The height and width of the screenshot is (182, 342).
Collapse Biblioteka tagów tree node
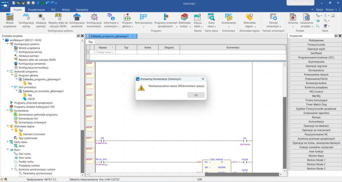(x=8, y=126)
